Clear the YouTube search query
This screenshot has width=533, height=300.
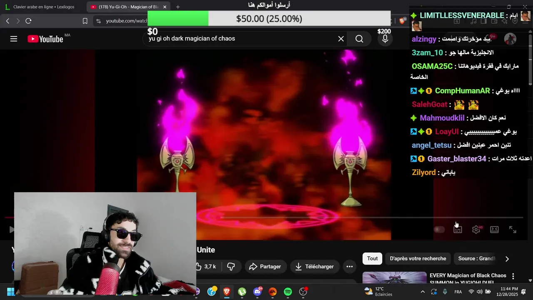pyautogui.click(x=341, y=39)
